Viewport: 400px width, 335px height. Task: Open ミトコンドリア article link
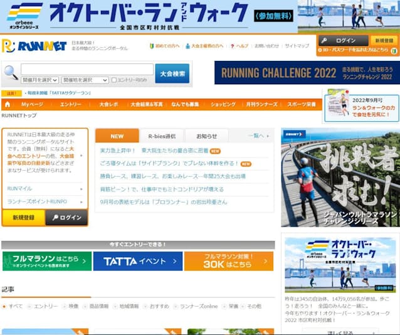(162, 189)
